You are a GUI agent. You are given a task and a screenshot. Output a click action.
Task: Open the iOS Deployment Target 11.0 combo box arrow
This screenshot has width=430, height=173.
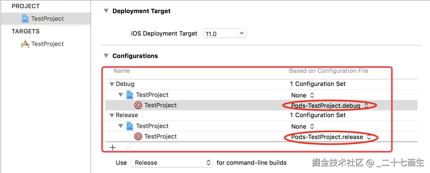point(242,34)
